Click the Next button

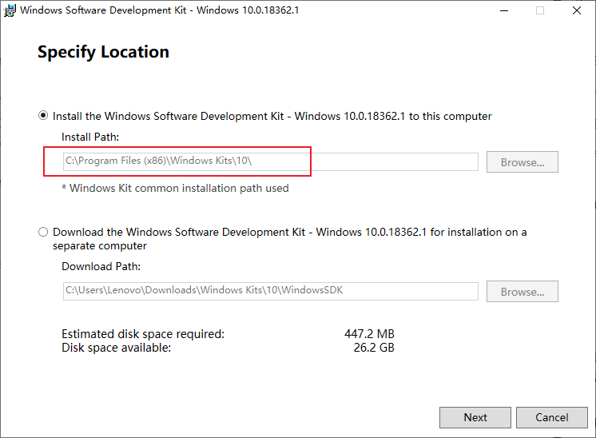click(475, 417)
